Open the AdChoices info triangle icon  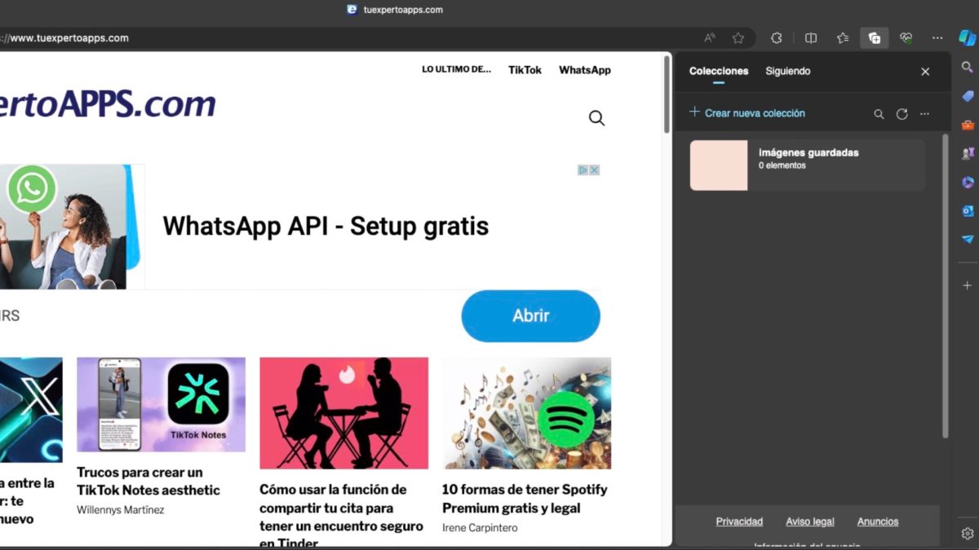583,170
